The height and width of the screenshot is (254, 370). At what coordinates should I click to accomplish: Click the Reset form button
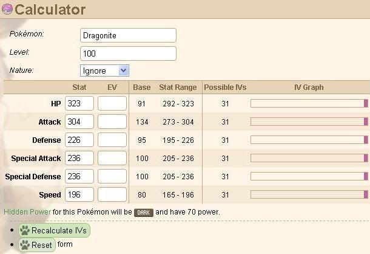[x=37, y=245]
